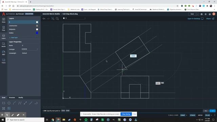Screen dimensions: 217x122
Task: Select the Screencastify eraser tool
Action: click(x=18, y=115)
